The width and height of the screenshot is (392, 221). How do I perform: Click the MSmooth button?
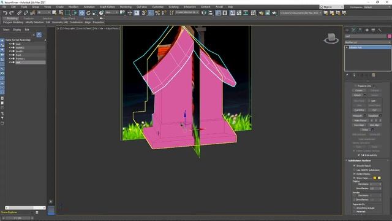click(358, 116)
